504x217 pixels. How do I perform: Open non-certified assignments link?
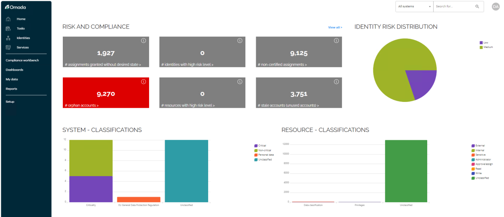pyautogui.click(x=283, y=65)
